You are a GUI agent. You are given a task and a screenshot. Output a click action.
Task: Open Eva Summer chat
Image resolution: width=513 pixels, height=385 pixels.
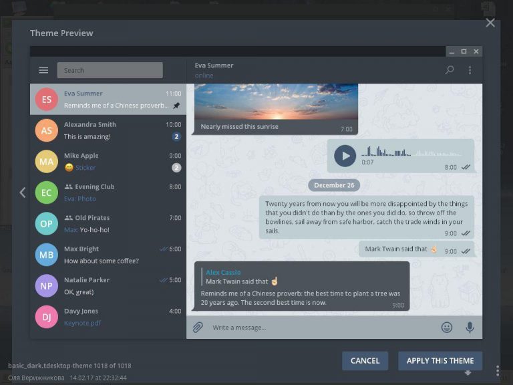point(108,99)
